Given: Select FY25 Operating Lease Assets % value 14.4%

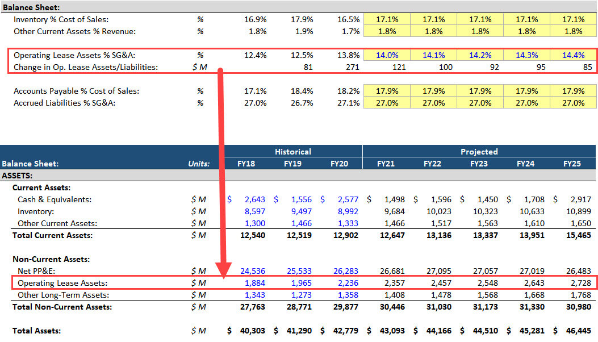Looking at the screenshot, I should click(573, 55).
